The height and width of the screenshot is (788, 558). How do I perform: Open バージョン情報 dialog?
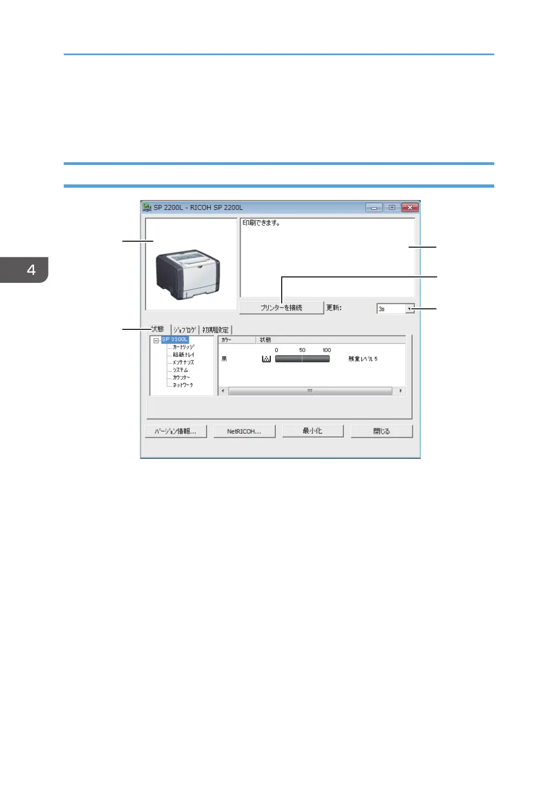click(x=176, y=432)
